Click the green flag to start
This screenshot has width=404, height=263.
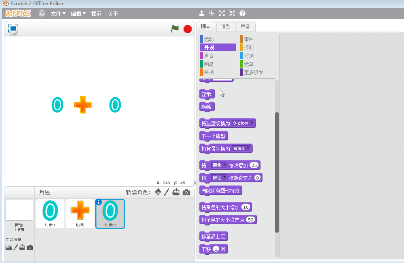coord(175,28)
